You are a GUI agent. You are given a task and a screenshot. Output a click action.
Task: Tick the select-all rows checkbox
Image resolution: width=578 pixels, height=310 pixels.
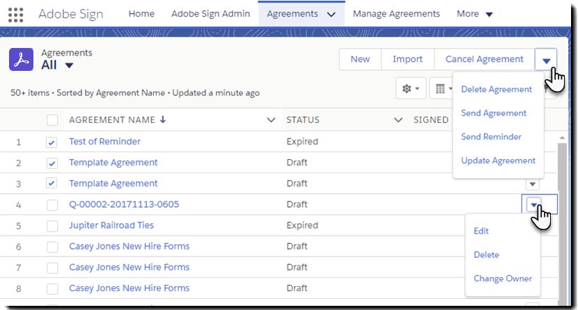pyautogui.click(x=52, y=120)
